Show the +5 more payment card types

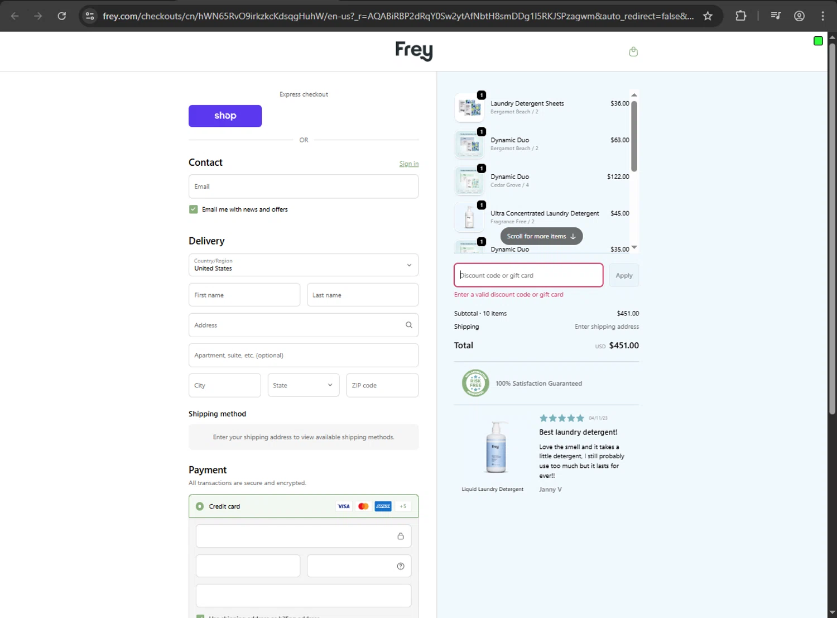(403, 506)
